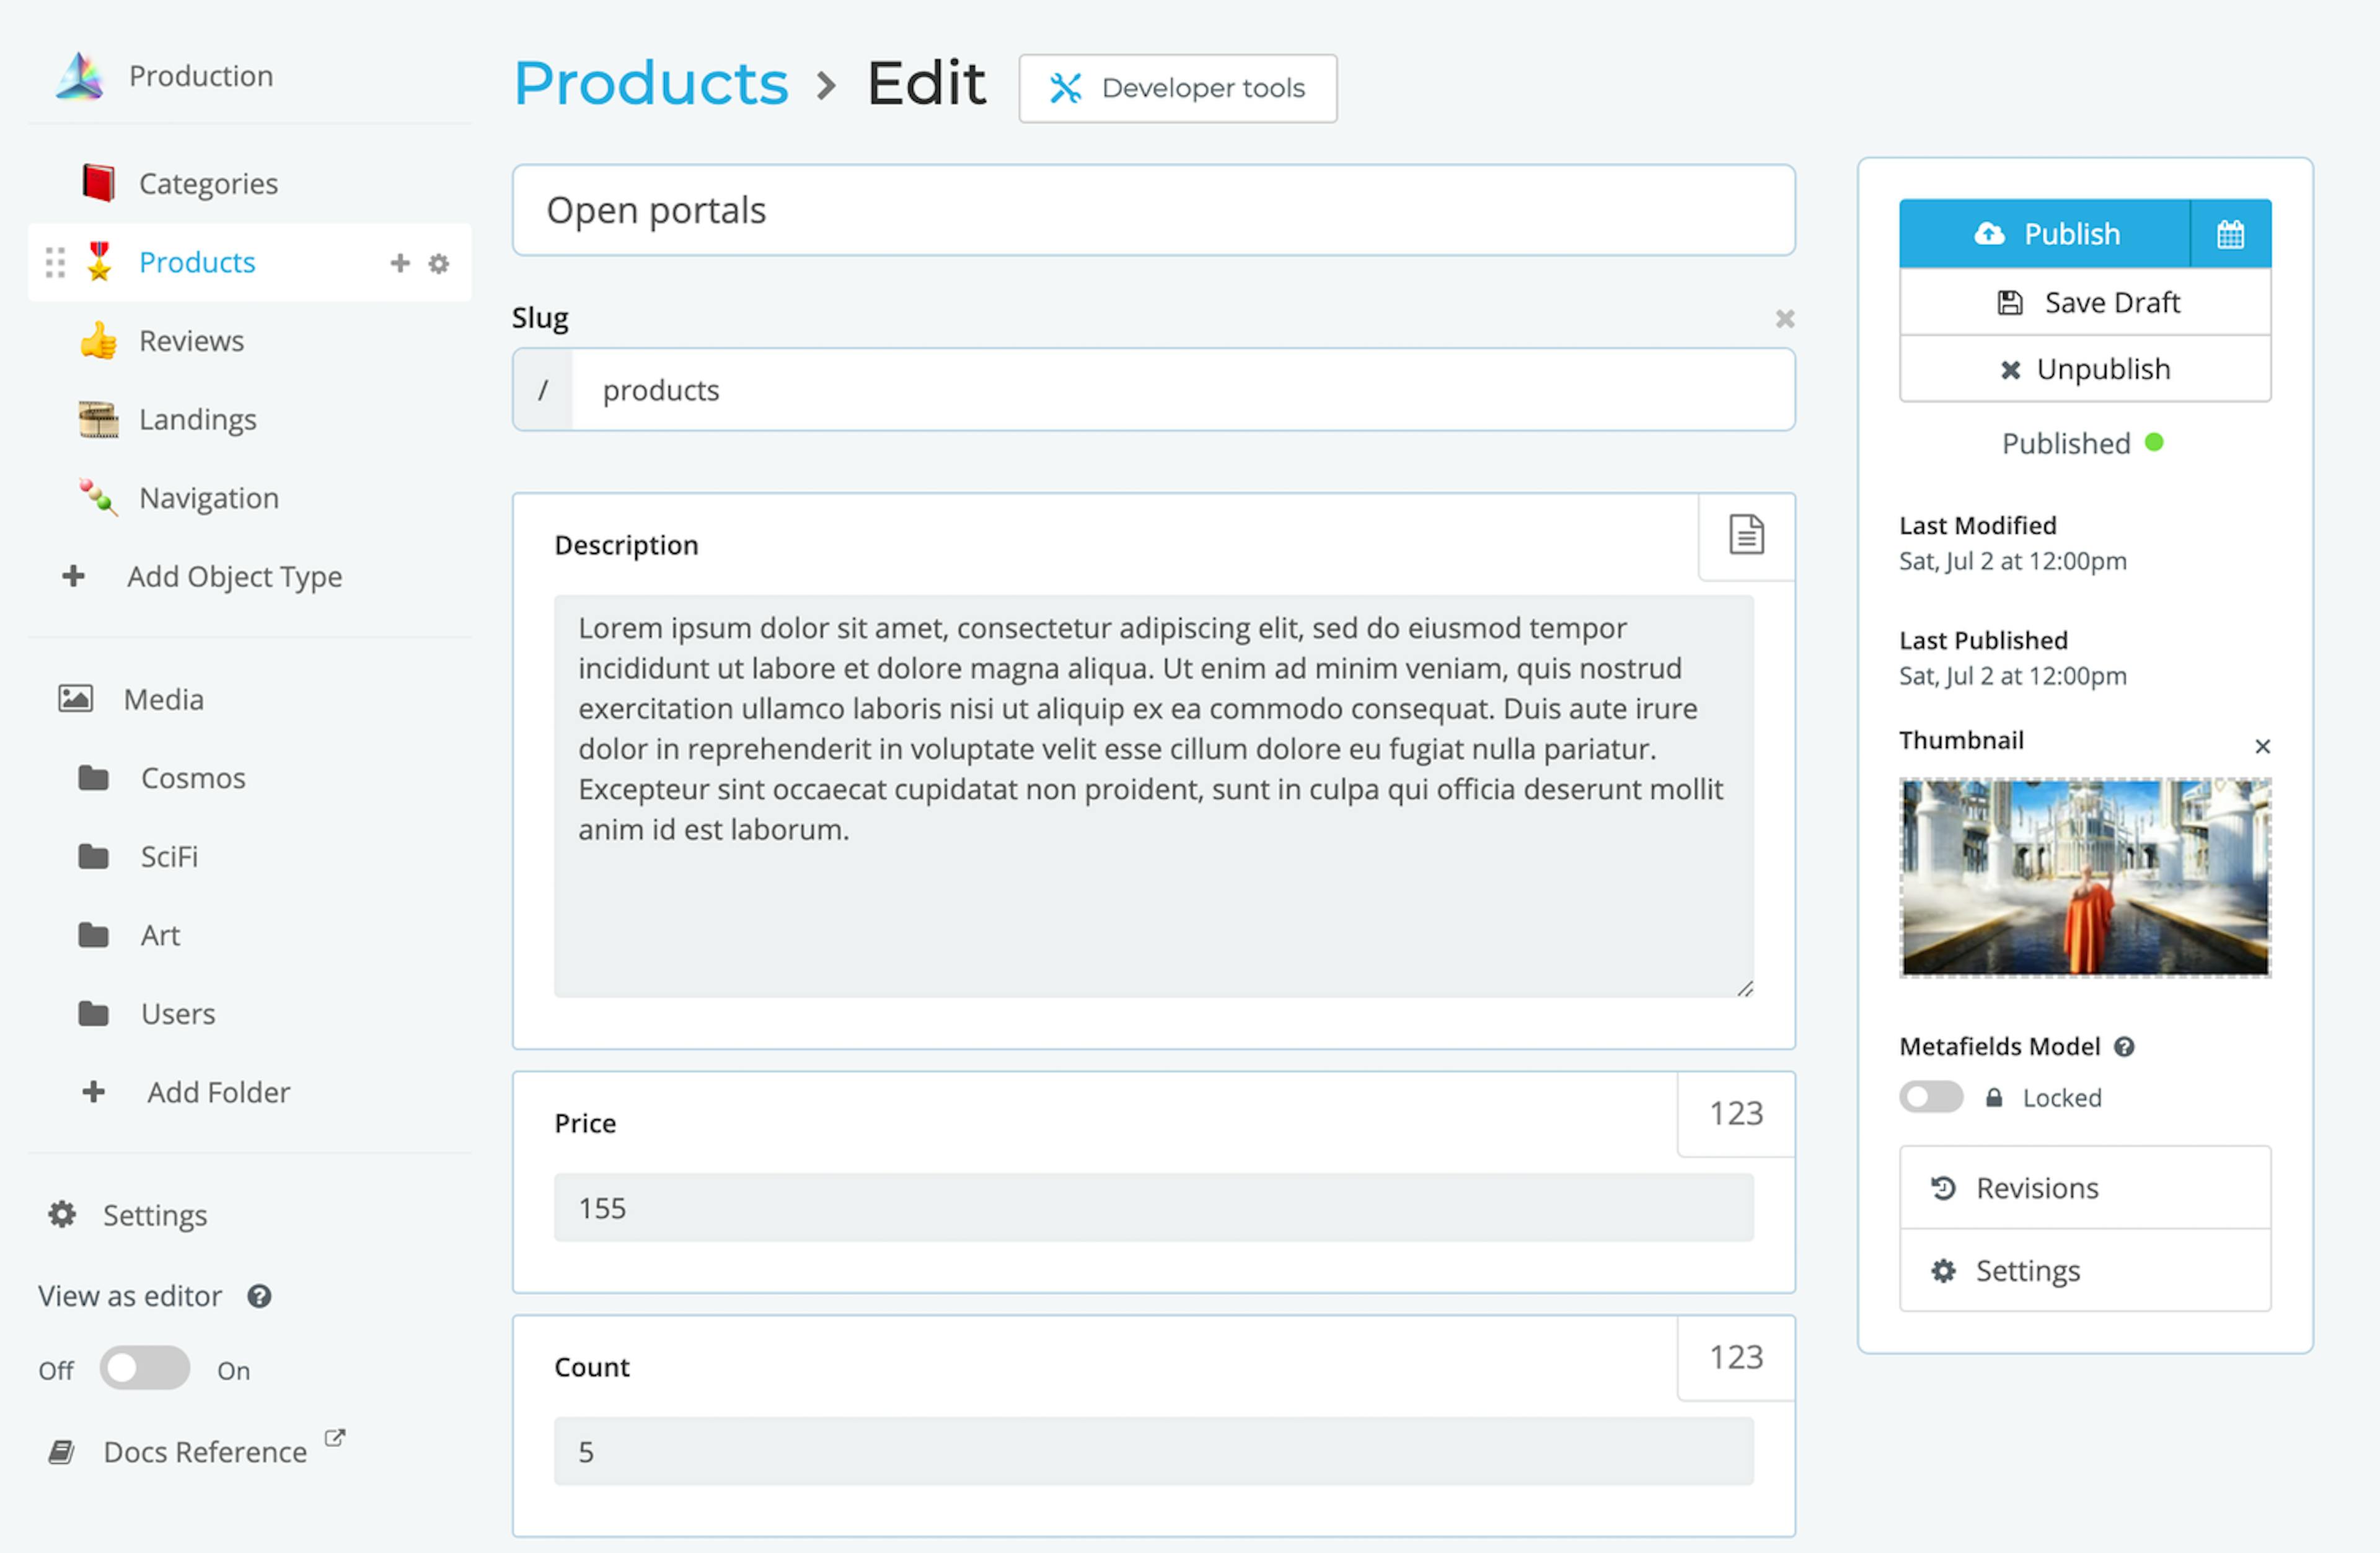The height and width of the screenshot is (1553, 2380).
Task: Open Products object type settings gear
Action: point(439,264)
